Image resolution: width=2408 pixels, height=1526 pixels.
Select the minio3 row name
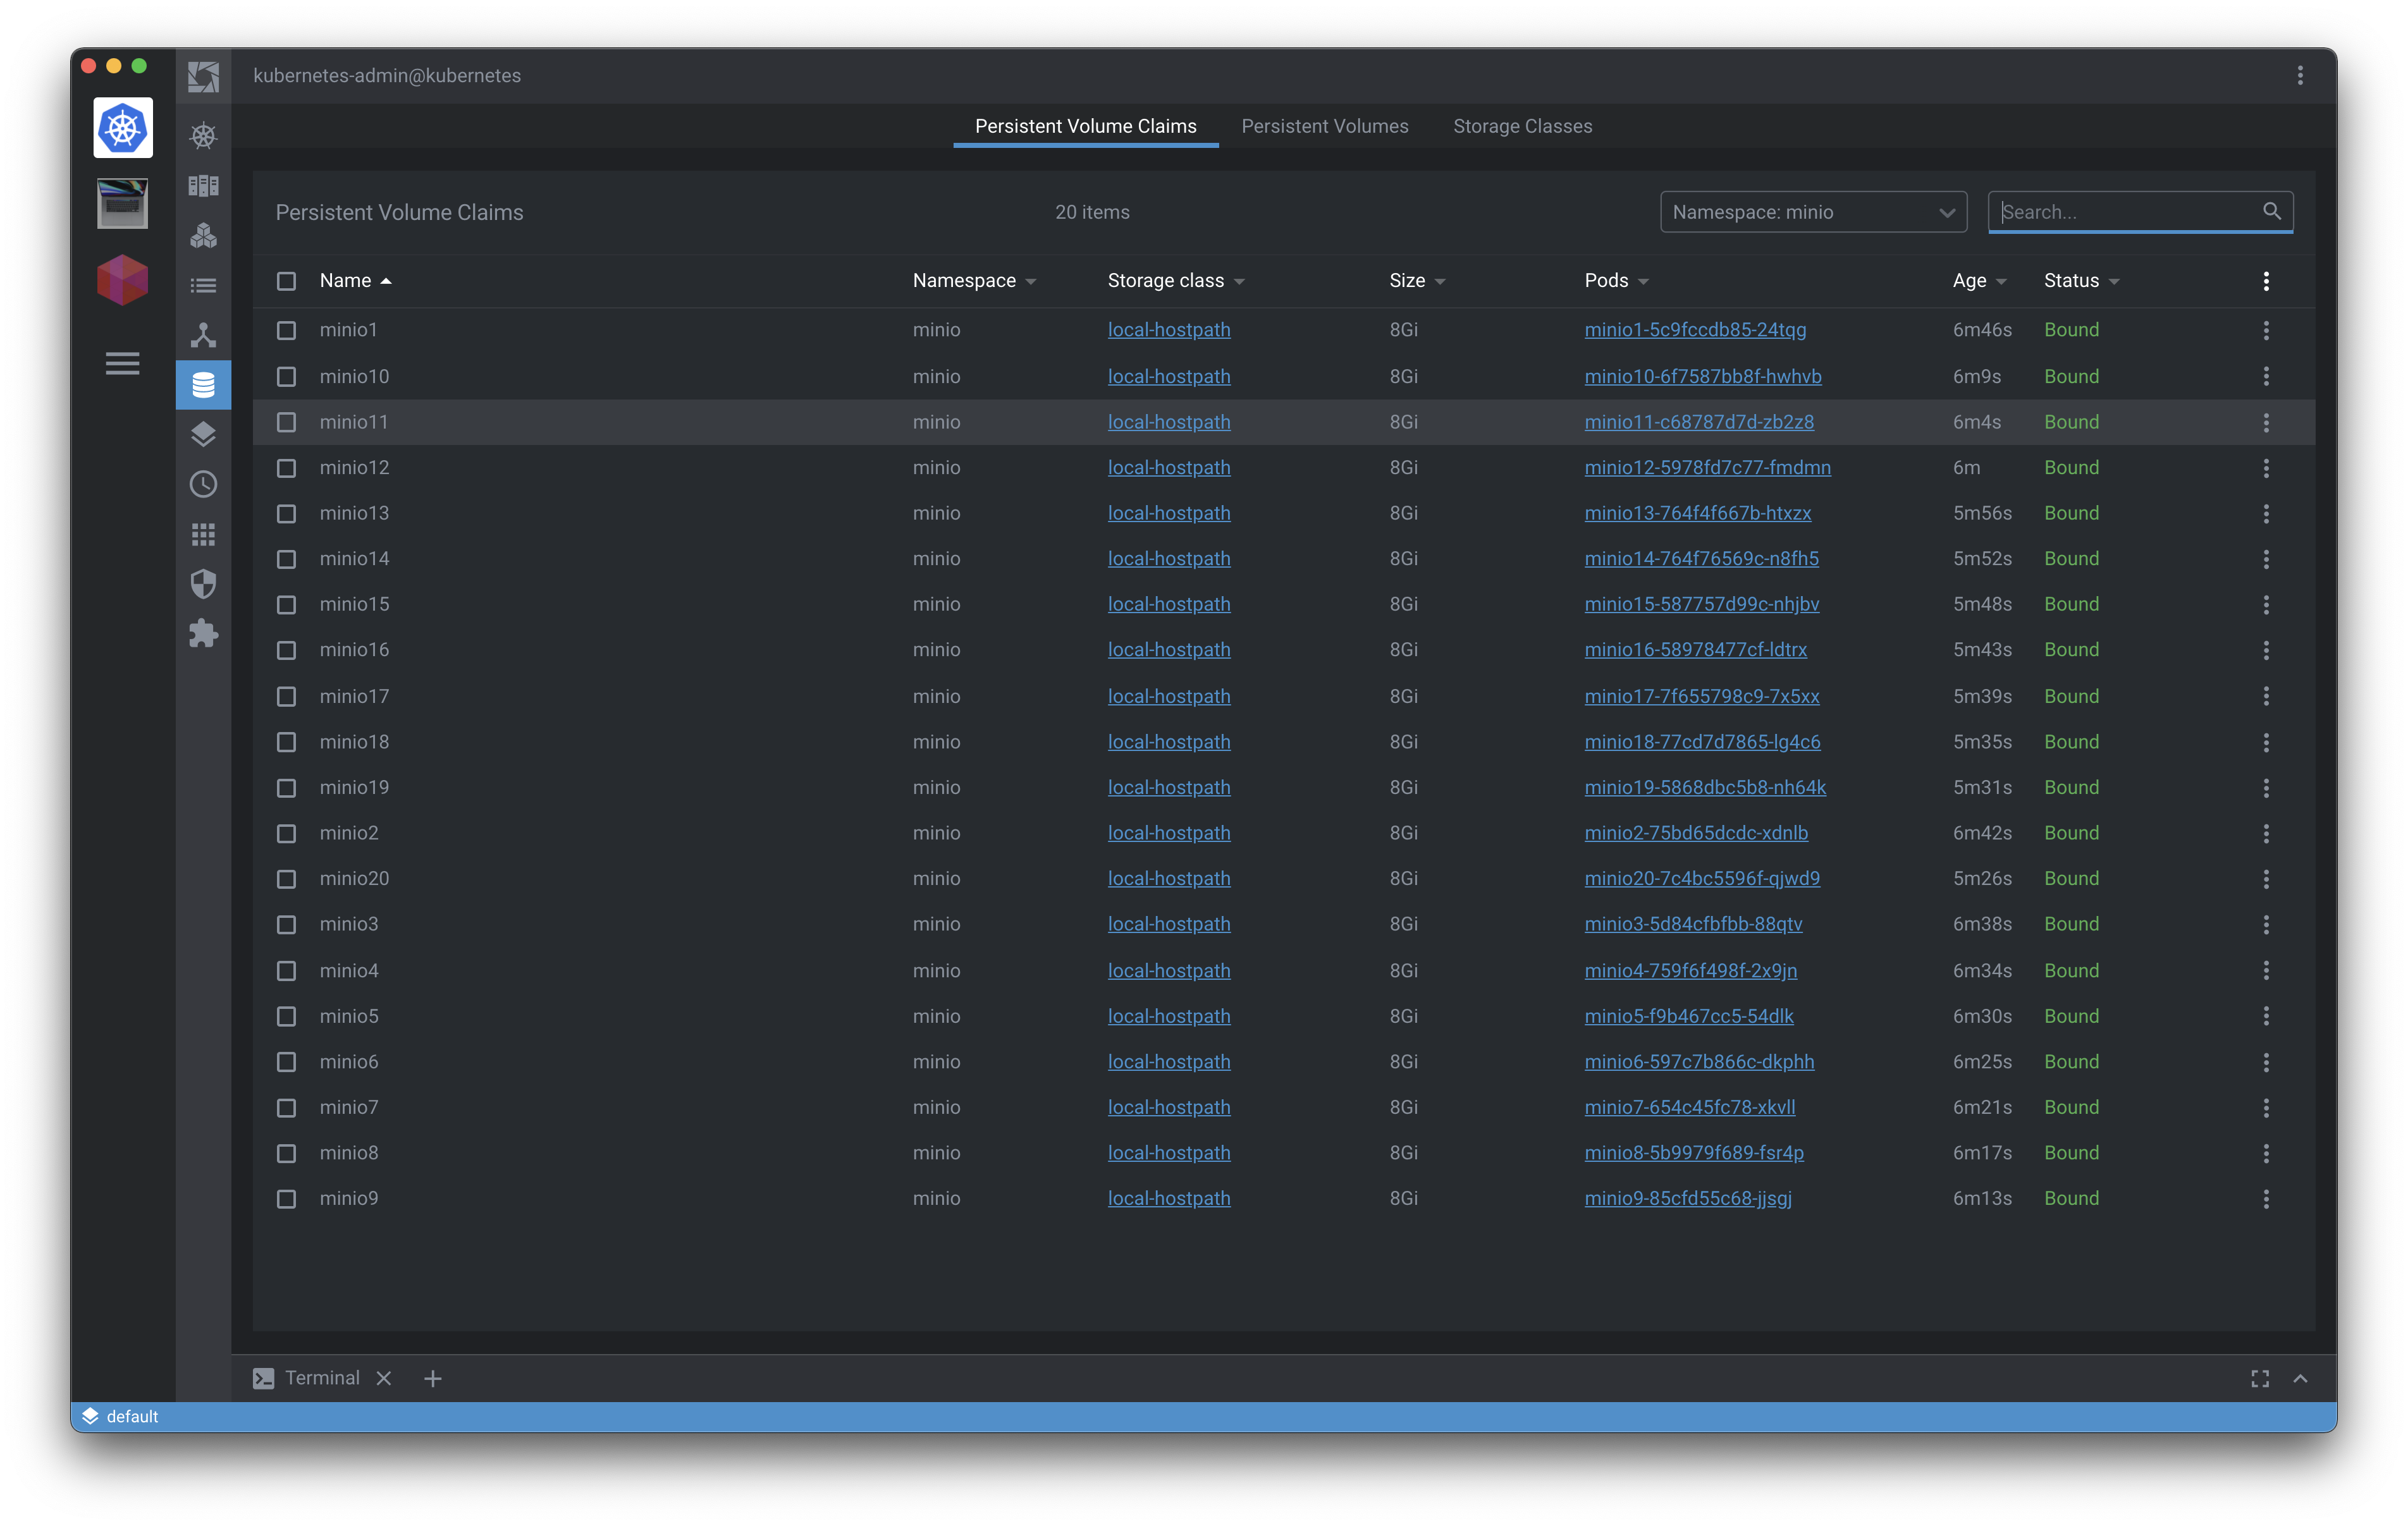point(348,925)
